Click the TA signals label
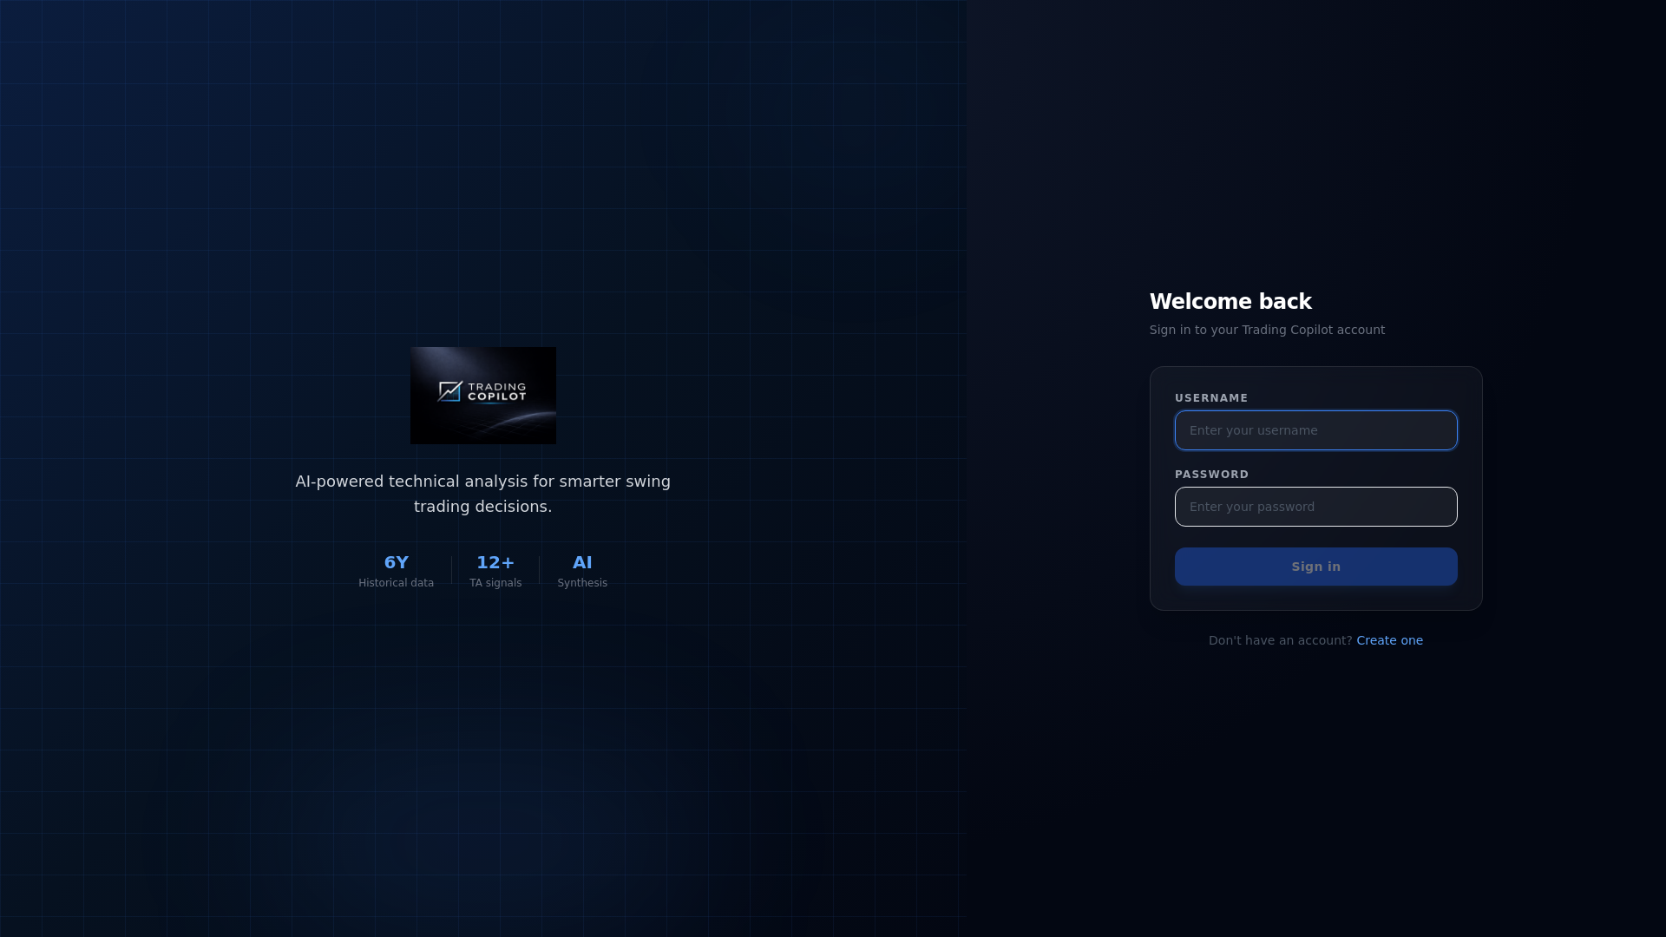The image size is (1666, 937). [x=495, y=583]
